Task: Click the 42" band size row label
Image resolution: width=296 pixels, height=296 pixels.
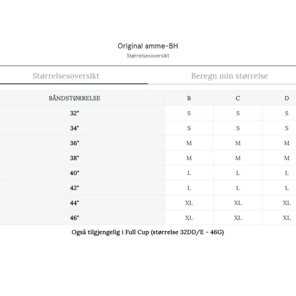Action: (x=75, y=188)
